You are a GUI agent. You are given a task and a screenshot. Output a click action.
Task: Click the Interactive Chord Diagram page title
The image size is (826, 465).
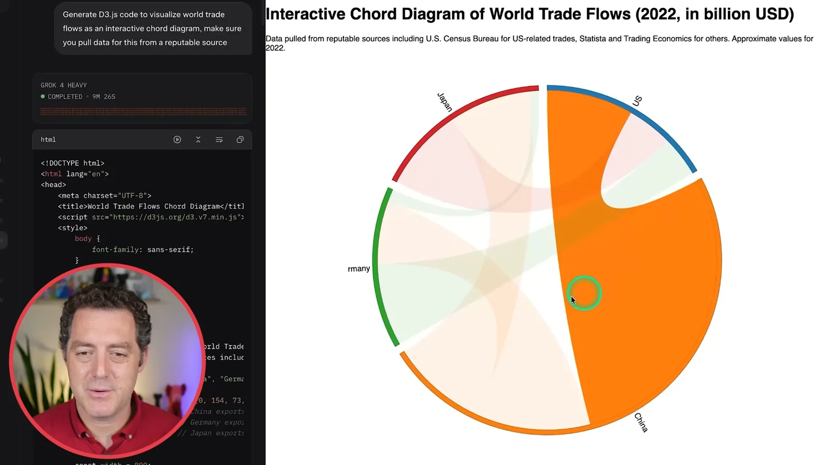click(530, 14)
